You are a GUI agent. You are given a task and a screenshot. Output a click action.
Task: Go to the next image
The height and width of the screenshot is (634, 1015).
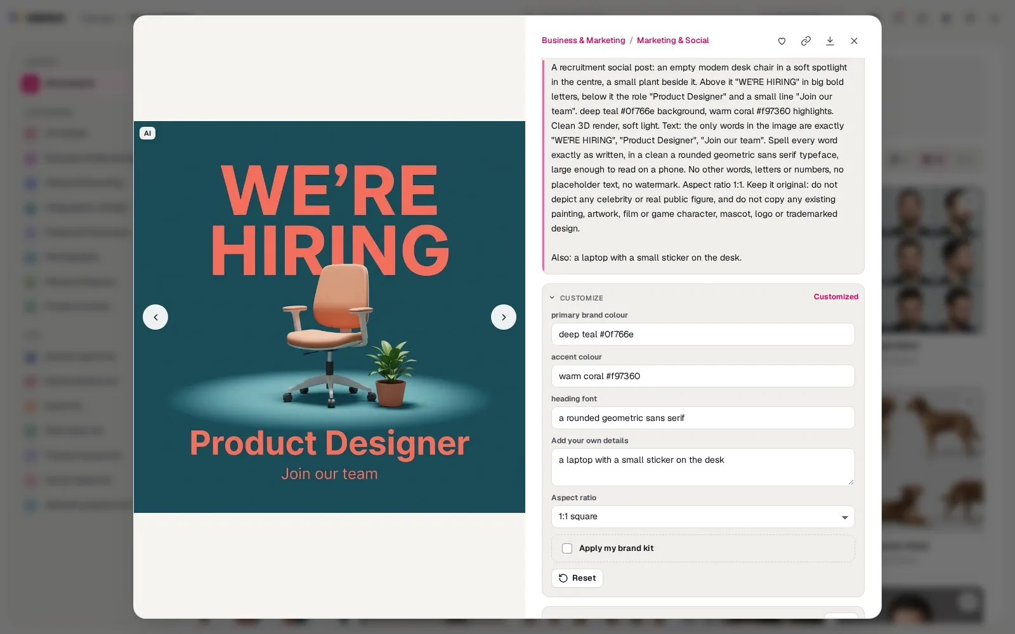click(x=504, y=317)
